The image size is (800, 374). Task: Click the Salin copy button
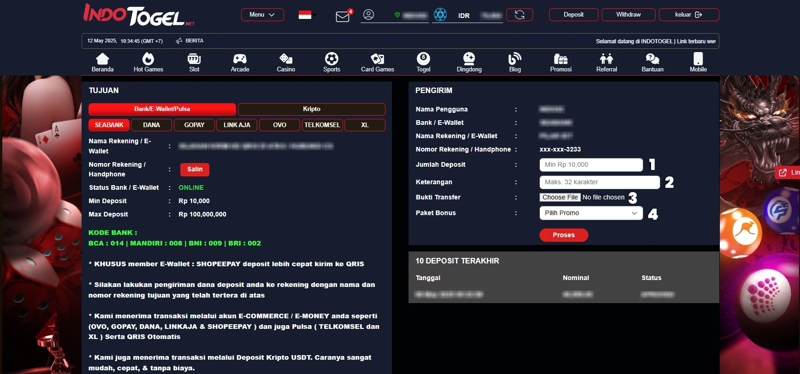click(x=195, y=169)
